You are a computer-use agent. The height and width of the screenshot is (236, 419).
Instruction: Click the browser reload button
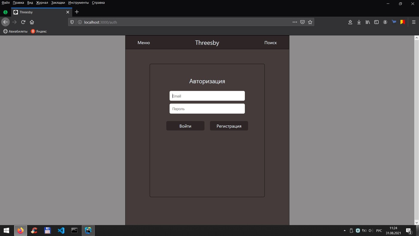[23, 22]
